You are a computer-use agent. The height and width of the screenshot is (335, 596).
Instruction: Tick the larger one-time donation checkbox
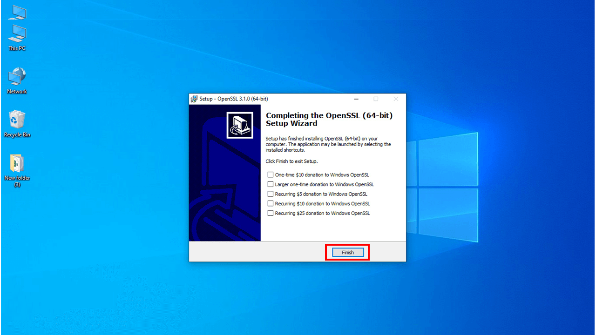(x=271, y=184)
